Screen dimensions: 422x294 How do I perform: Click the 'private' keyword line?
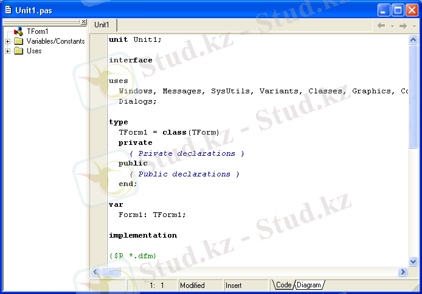[136, 142]
